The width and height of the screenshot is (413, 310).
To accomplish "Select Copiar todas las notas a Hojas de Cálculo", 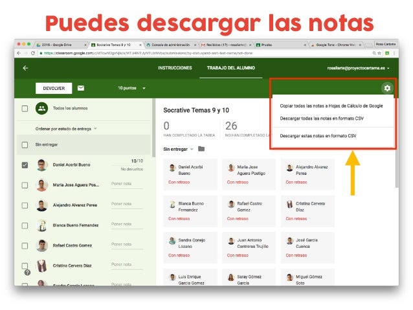I will click(x=331, y=106).
